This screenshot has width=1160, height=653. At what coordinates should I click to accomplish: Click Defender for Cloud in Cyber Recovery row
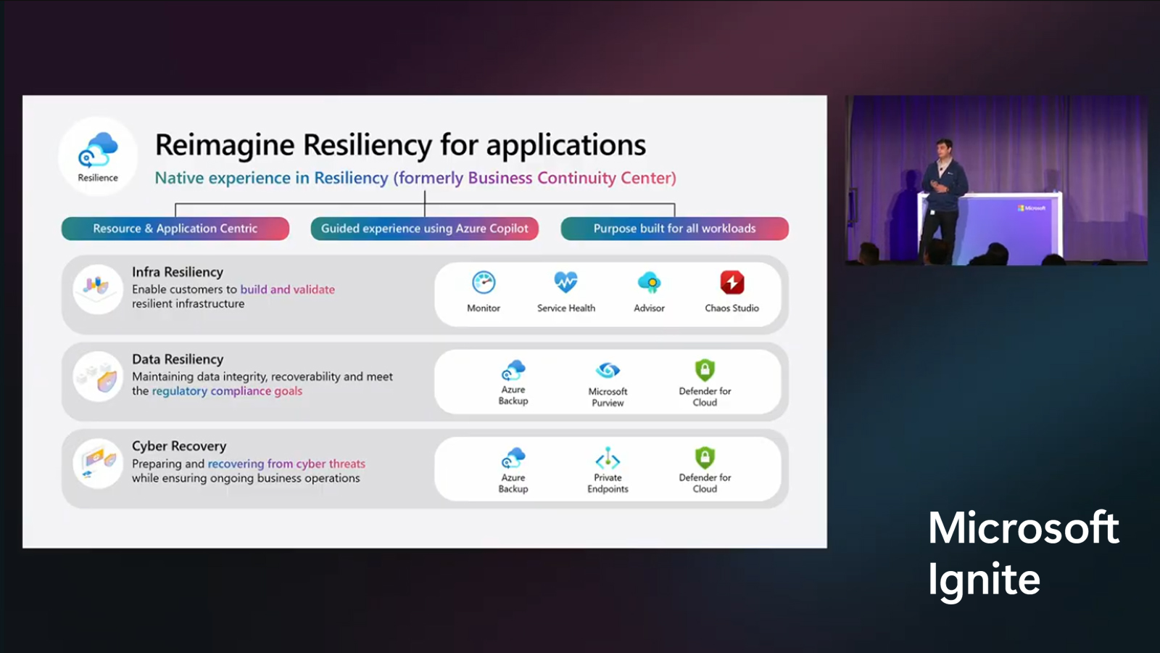point(705,458)
